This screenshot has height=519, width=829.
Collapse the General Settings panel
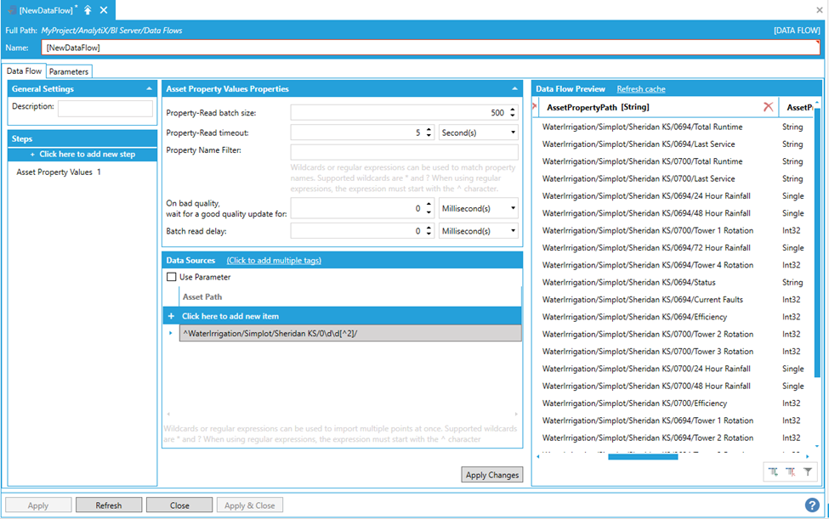[x=150, y=88]
